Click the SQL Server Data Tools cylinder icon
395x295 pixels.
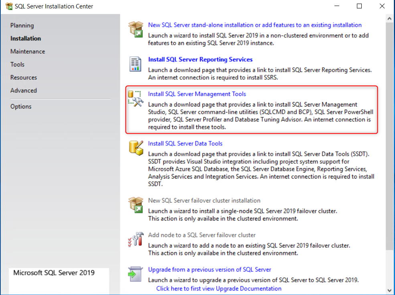pos(136,148)
